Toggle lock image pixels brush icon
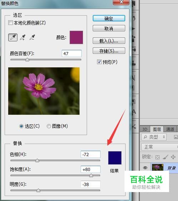Image resolution: width=178 pixels, height=201 pixels. tap(165, 157)
